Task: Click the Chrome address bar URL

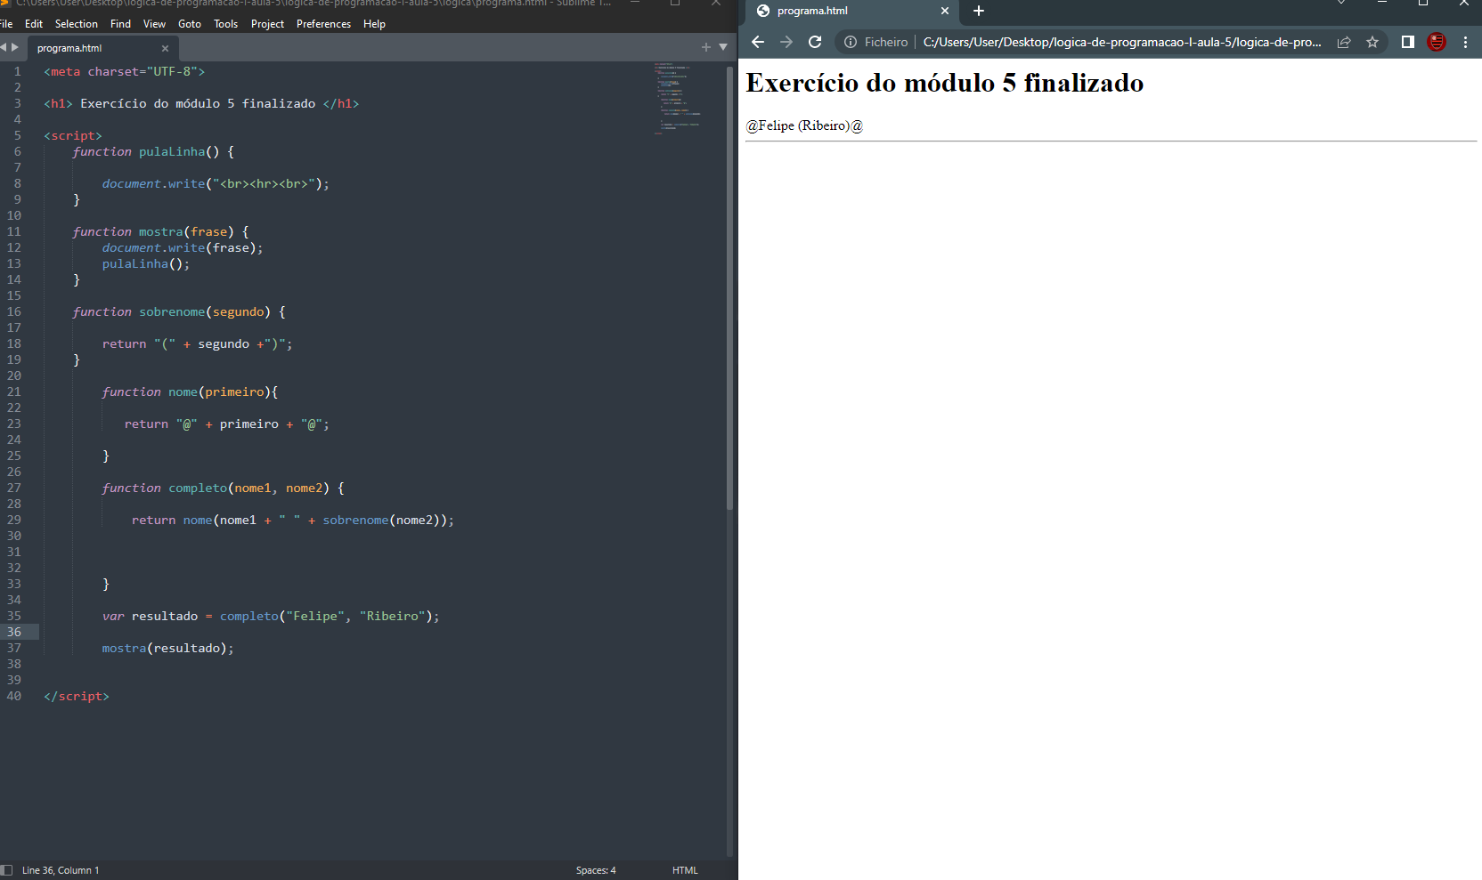Action: tap(1122, 42)
